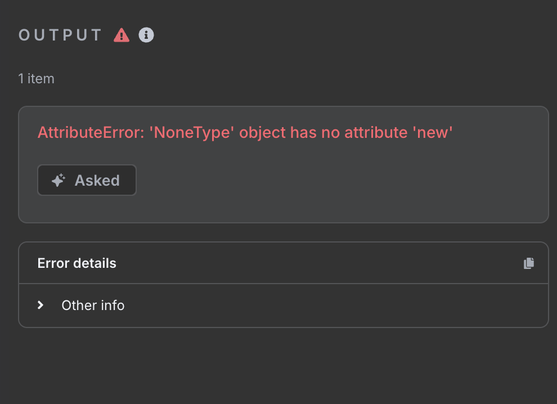Select the '1 item' count label

pos(36,79)
